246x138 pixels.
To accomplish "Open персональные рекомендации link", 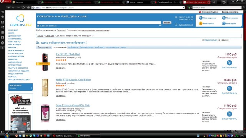I will (96, 30).
